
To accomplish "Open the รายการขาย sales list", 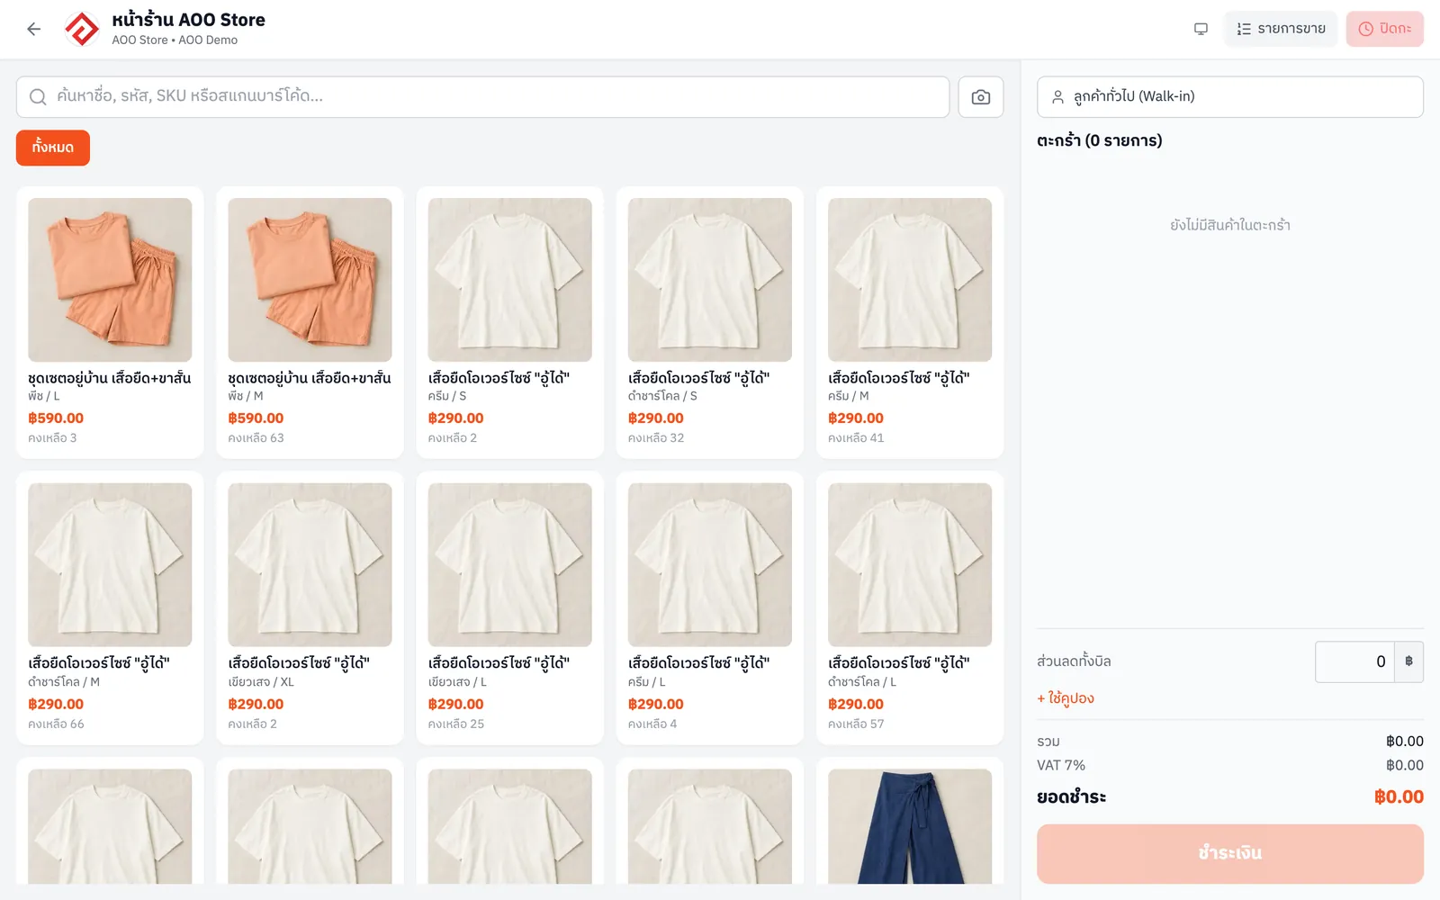I will (x=1281, y=29).
